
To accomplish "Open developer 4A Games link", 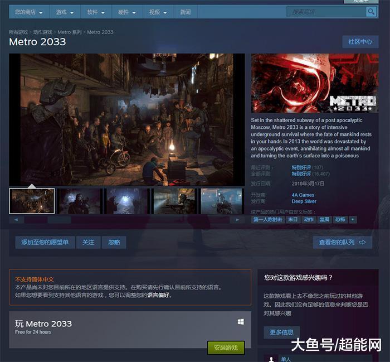I will (303, 195).
